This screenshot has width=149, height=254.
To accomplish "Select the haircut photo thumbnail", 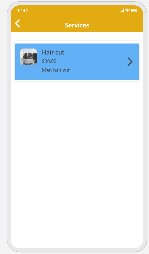I will coord(29,57).
